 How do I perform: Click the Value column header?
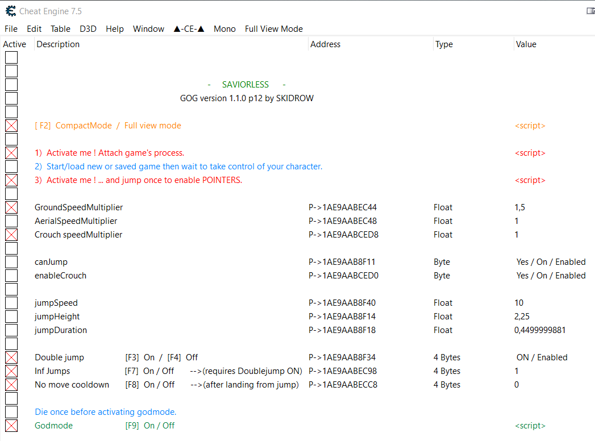pyautogui.click(x=526, y=44)
